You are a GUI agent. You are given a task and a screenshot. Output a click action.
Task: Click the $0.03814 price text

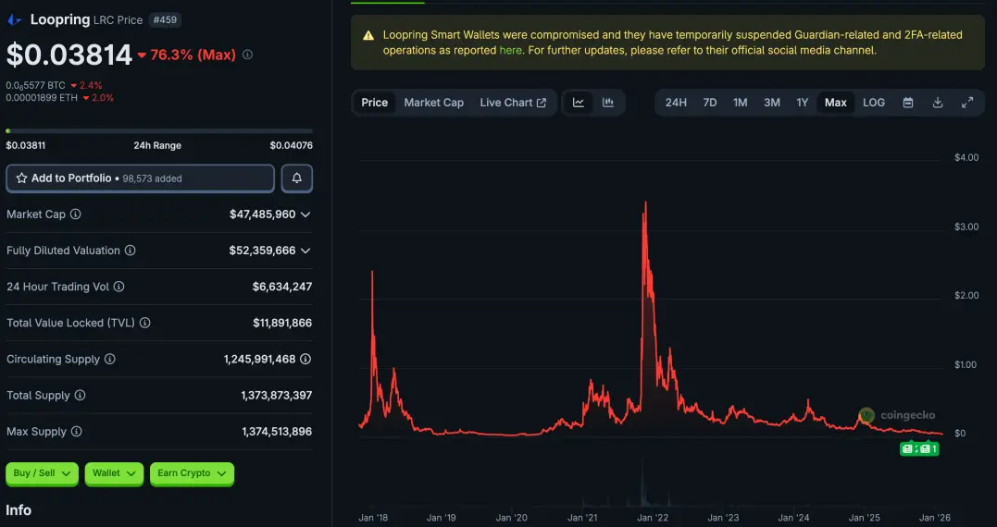(69, 55)
